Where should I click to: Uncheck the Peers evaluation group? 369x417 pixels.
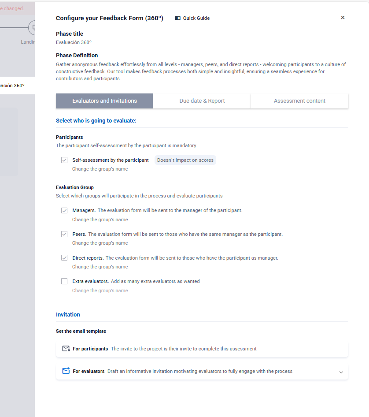pos(64,234)
